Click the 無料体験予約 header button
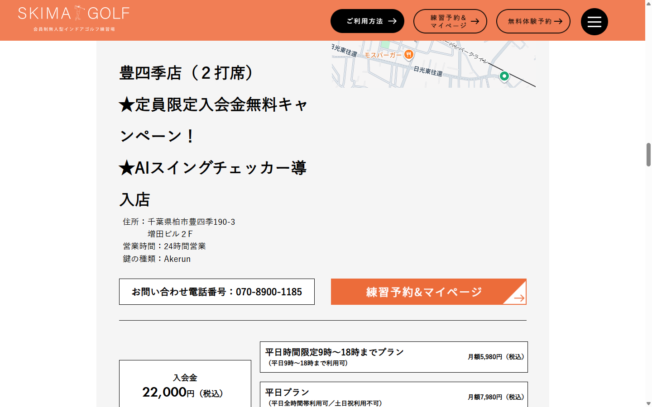The height and width of the screenshot is (407, 652). pyautogui.click(x=533, y=21)
